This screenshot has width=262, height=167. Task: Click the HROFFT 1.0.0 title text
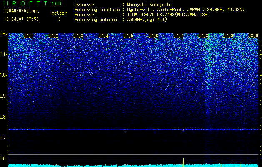[33, 3]
